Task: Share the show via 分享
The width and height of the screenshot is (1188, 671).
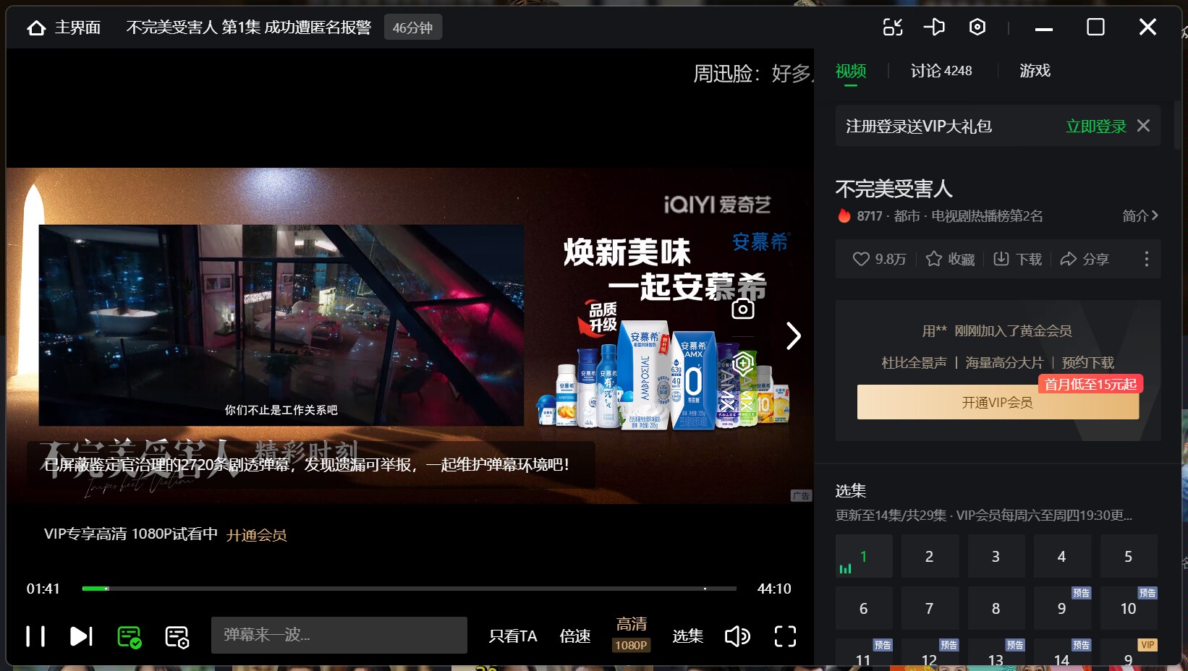Action: 1085,259
